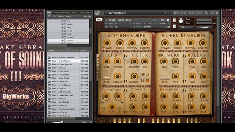This screenshot has width=235, height=132.
Task: Click the Instr Nav button
Action: point(87,16)
